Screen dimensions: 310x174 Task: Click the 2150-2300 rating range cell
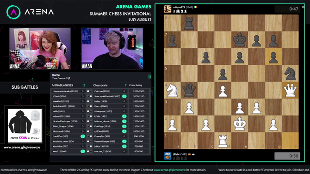coord(139,91)
